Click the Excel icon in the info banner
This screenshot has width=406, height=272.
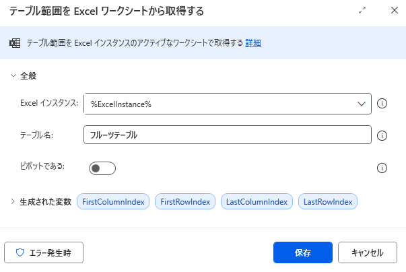tap(15, 43)
